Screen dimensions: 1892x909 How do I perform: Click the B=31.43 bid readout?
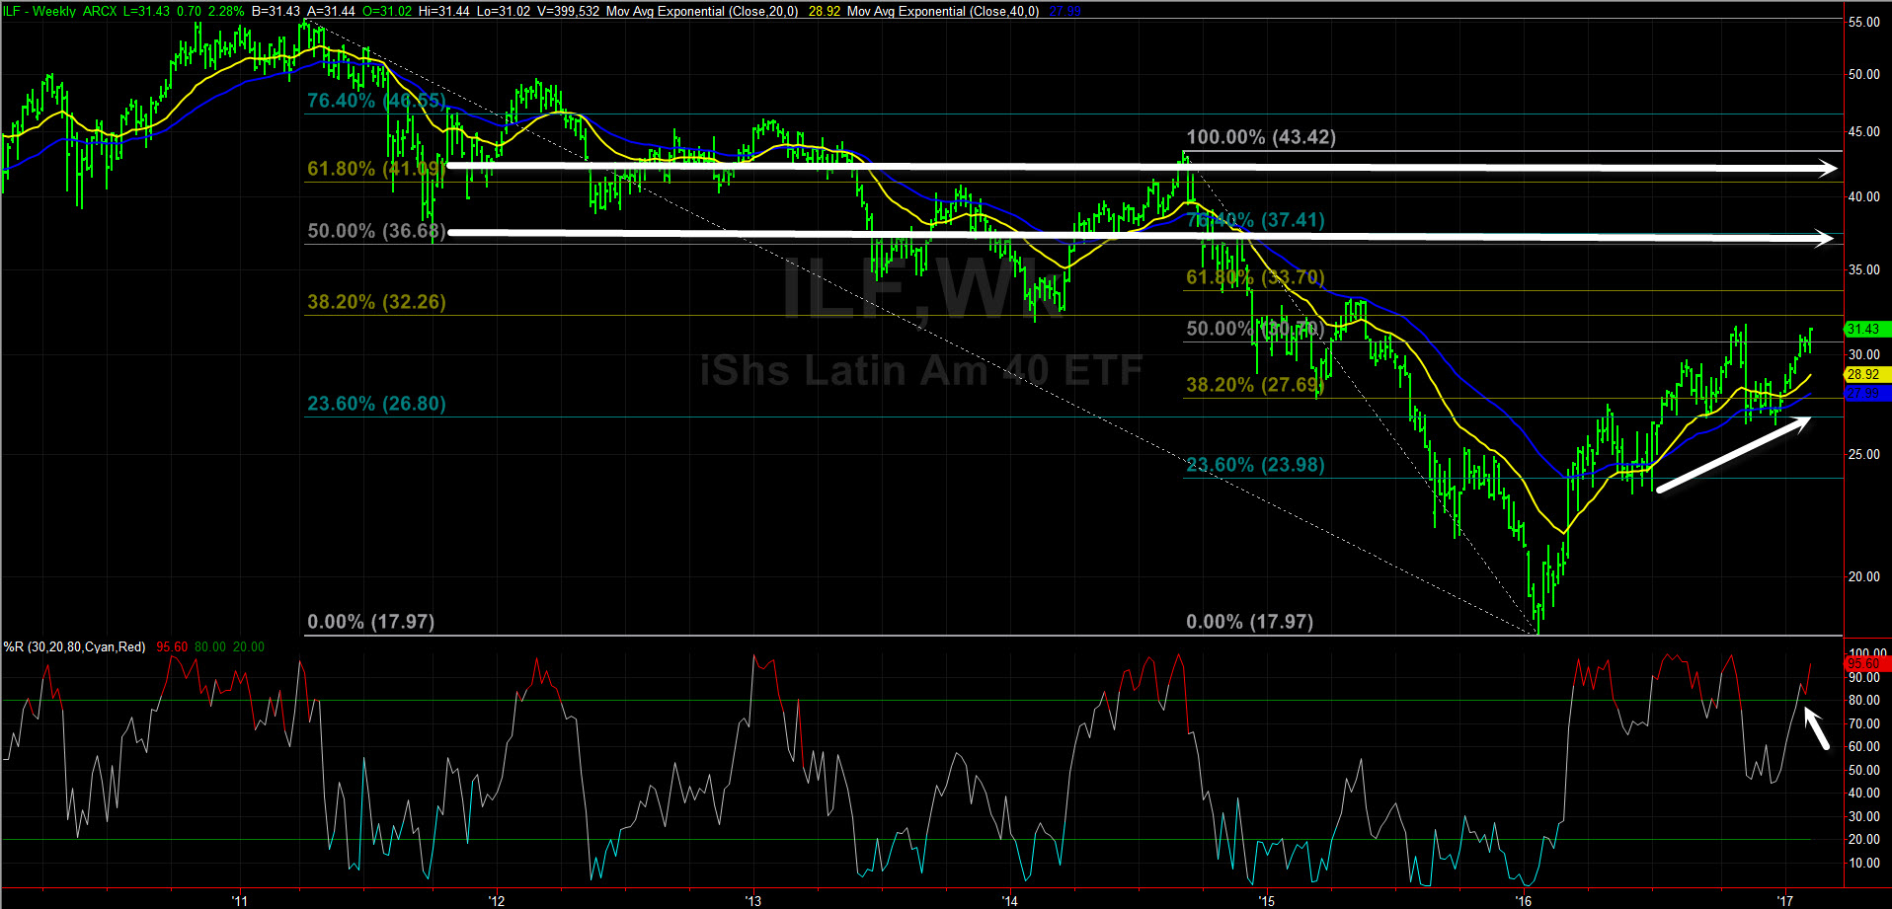pyautogui.click(x=276, y=11)
